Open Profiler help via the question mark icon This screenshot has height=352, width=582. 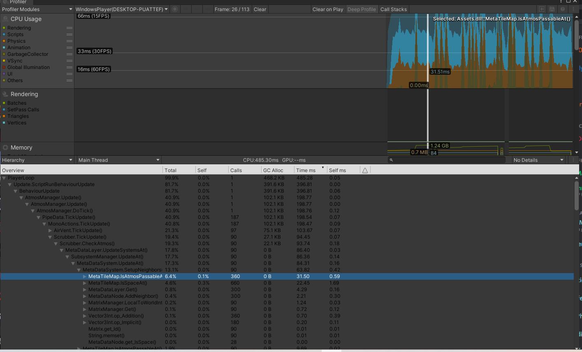pos(563,9)
